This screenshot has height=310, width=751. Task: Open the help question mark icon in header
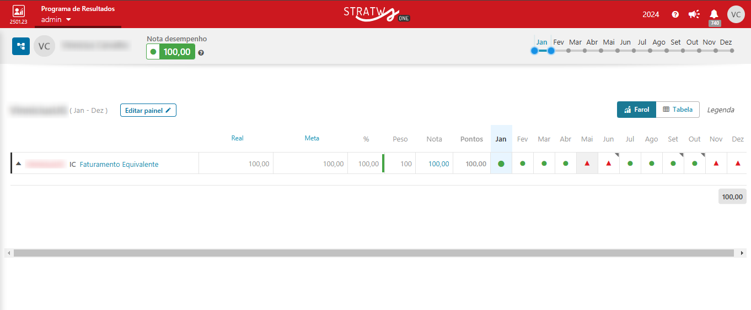(675, 14)
